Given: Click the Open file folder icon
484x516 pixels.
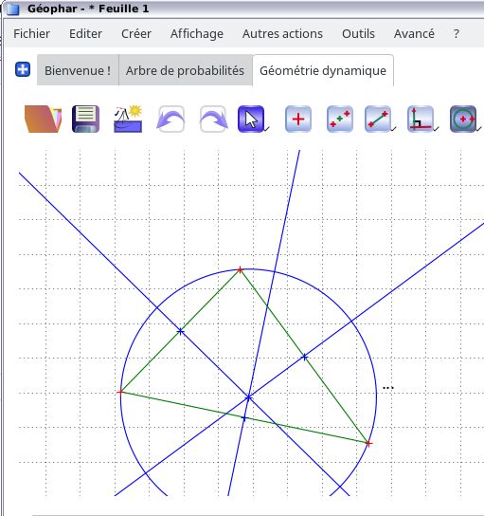Looking at the screenshot, I should (43, 119).
